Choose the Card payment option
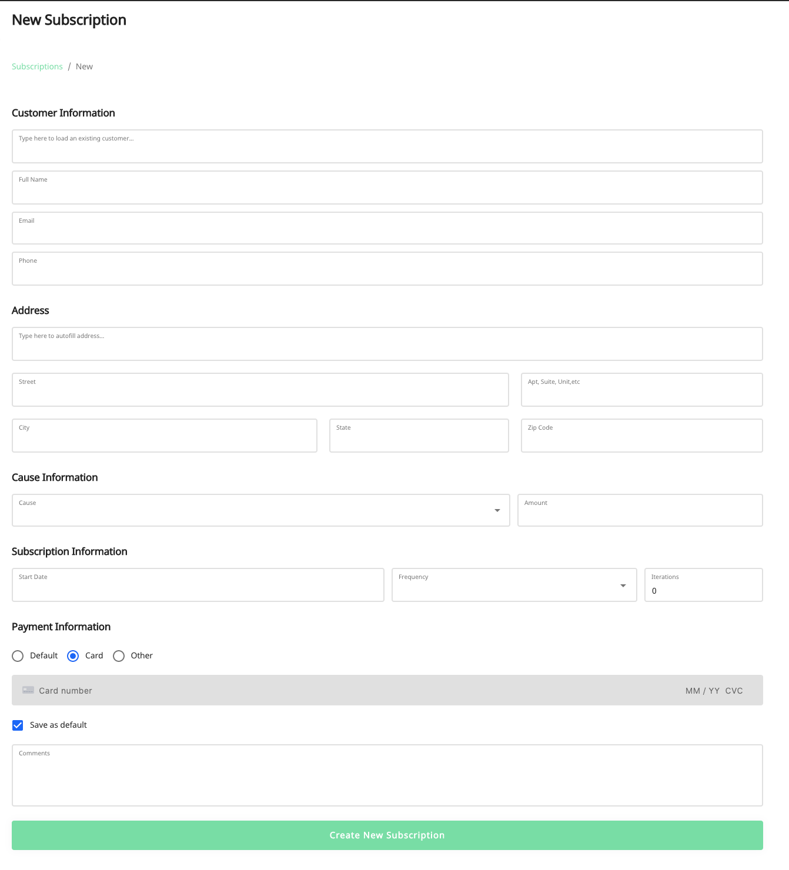 [x=73, y=656]
